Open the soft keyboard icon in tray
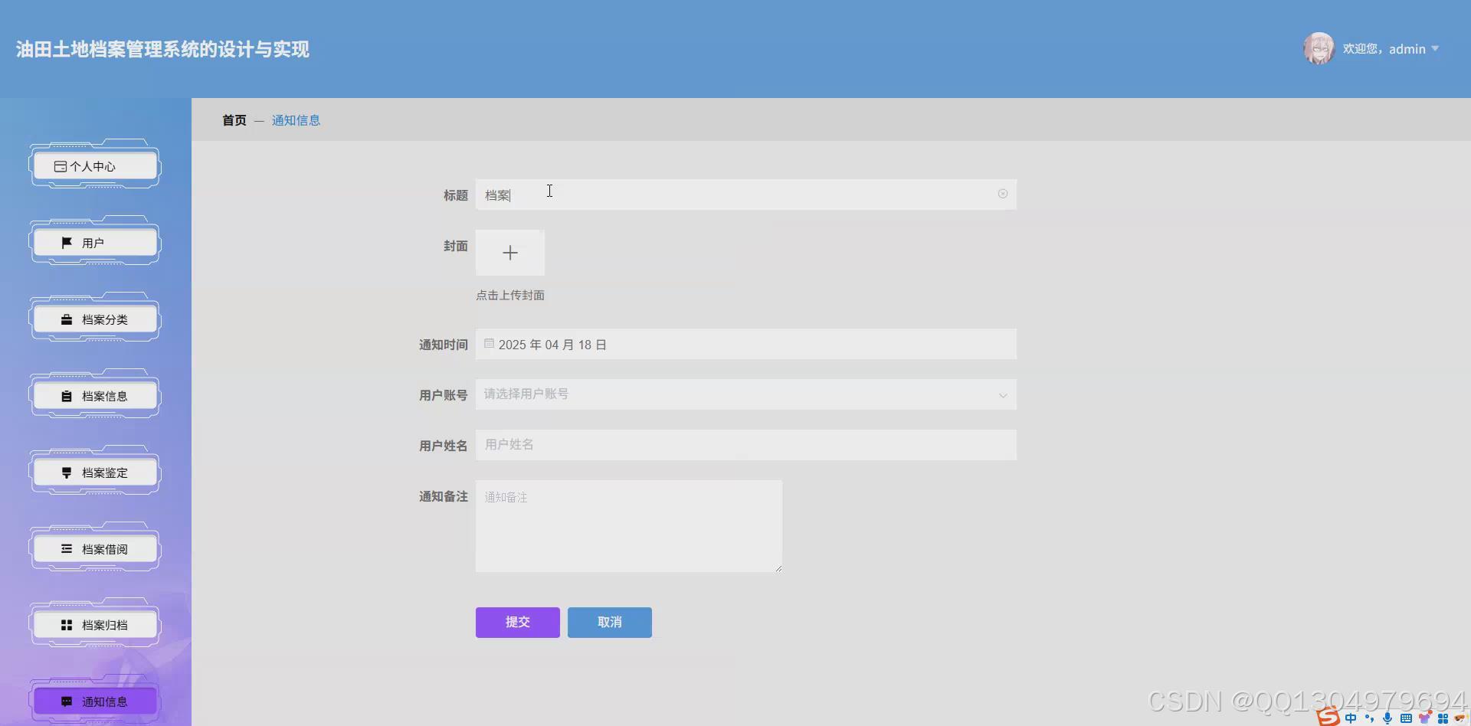 point(1406,718)
